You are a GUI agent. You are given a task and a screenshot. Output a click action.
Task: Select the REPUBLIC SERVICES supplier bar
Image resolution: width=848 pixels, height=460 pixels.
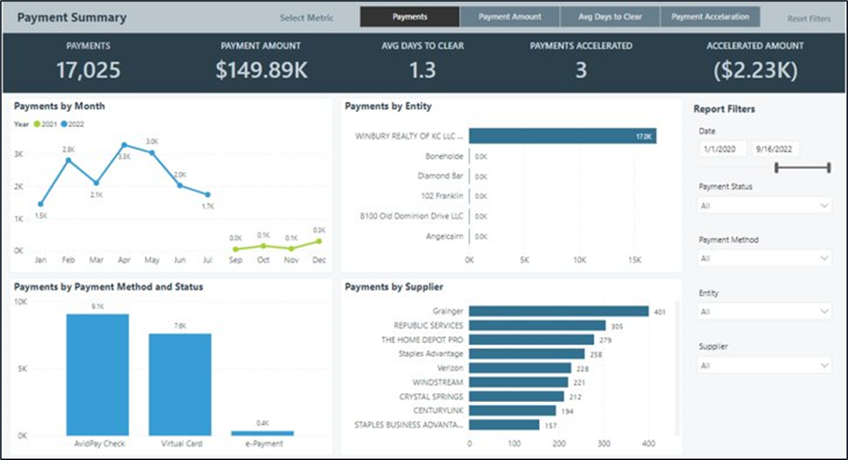tap(537, 325)
